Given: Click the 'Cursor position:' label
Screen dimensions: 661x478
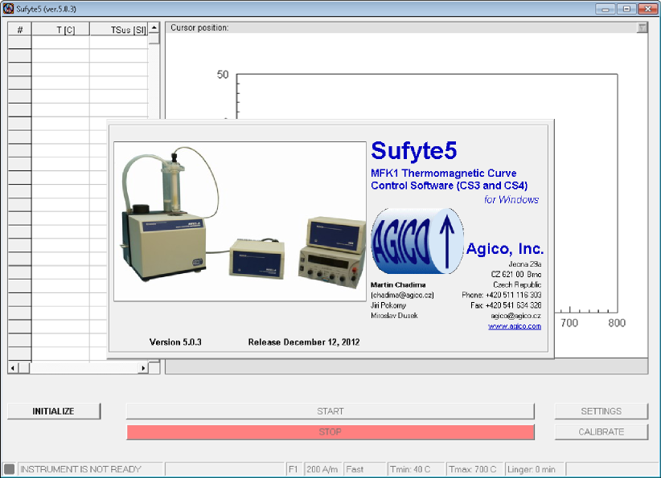Looking at the screenshot, I should (199, 28).
